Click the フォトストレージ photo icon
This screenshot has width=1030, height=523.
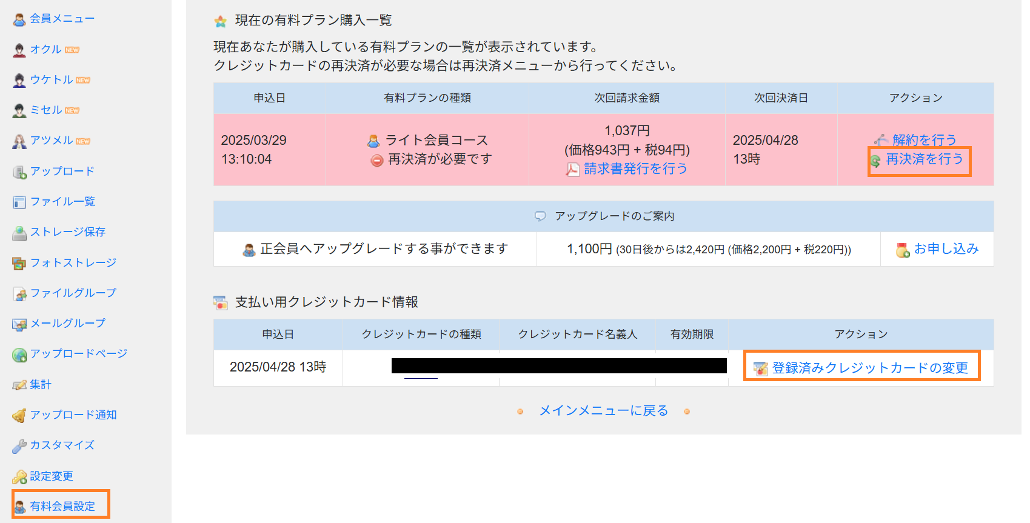19,263
